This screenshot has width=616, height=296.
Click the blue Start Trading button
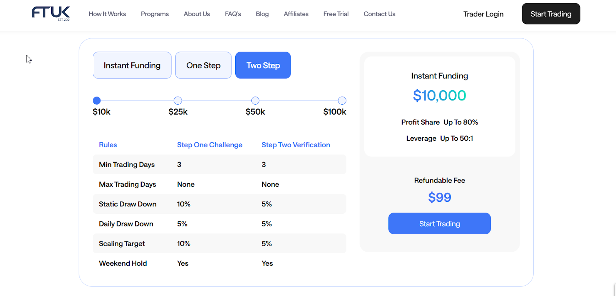[x=439, y=224]
